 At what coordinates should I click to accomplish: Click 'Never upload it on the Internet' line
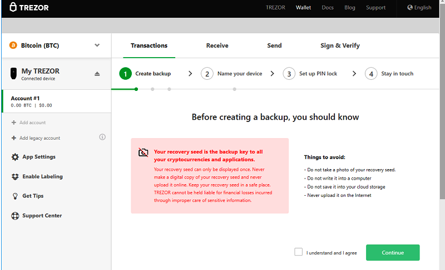coord(338,195)
